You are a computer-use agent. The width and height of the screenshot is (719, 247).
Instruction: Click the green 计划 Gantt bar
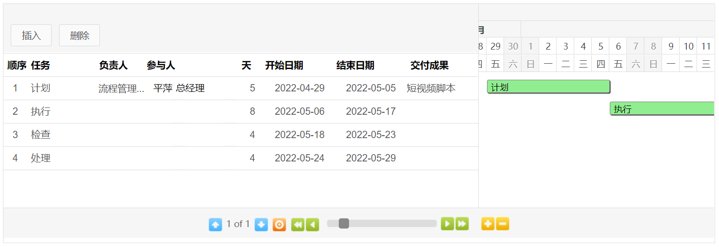pyautogui.click(x=548, y=87)
